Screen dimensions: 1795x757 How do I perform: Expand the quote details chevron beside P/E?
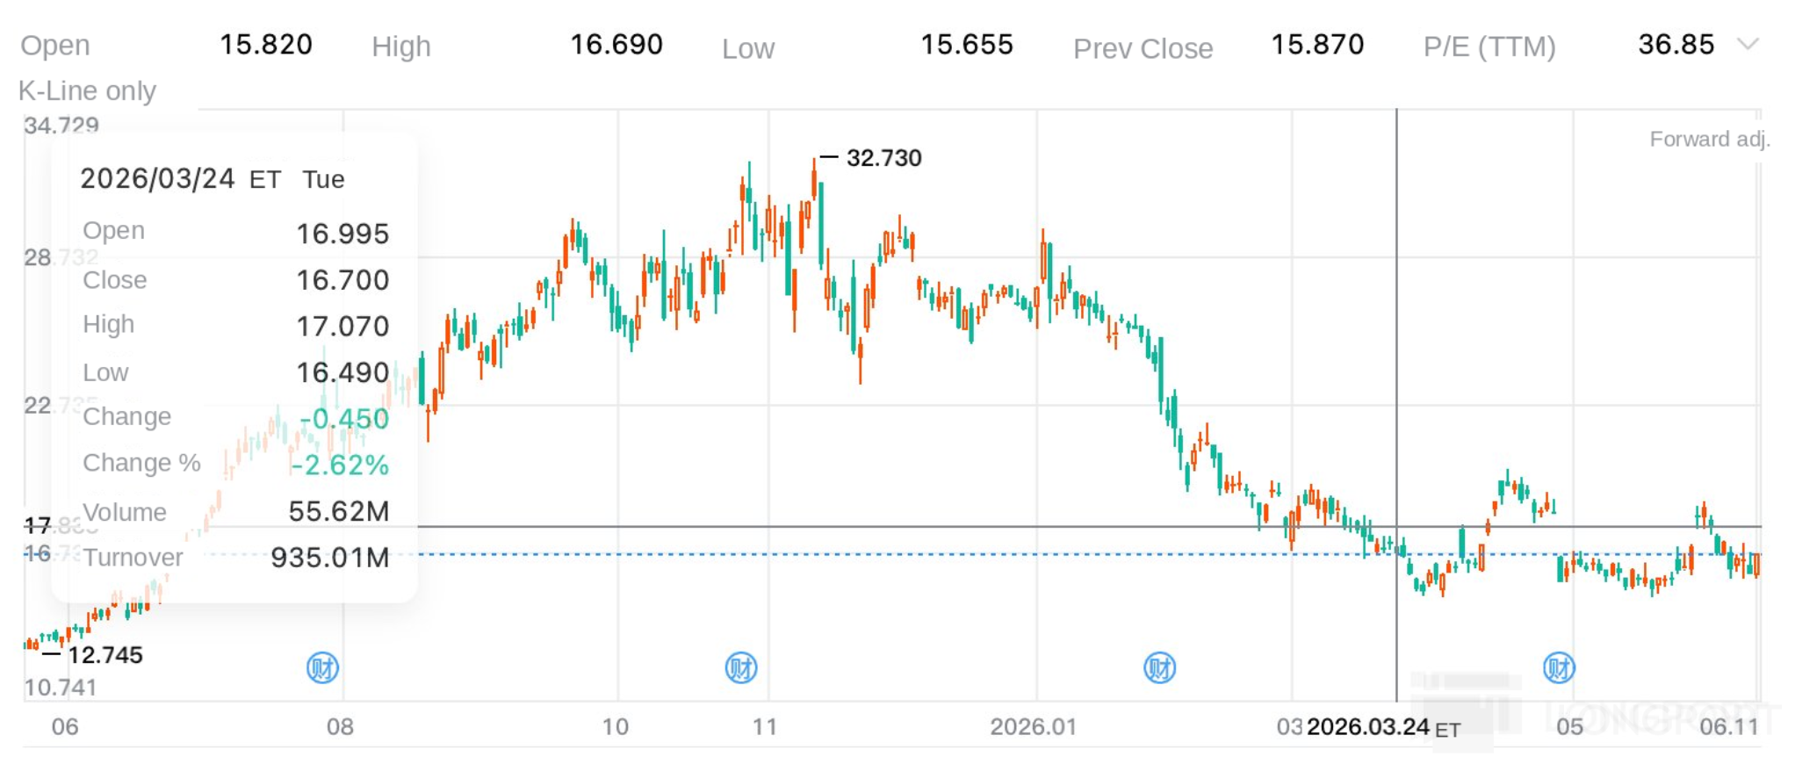coord(1748,44)
